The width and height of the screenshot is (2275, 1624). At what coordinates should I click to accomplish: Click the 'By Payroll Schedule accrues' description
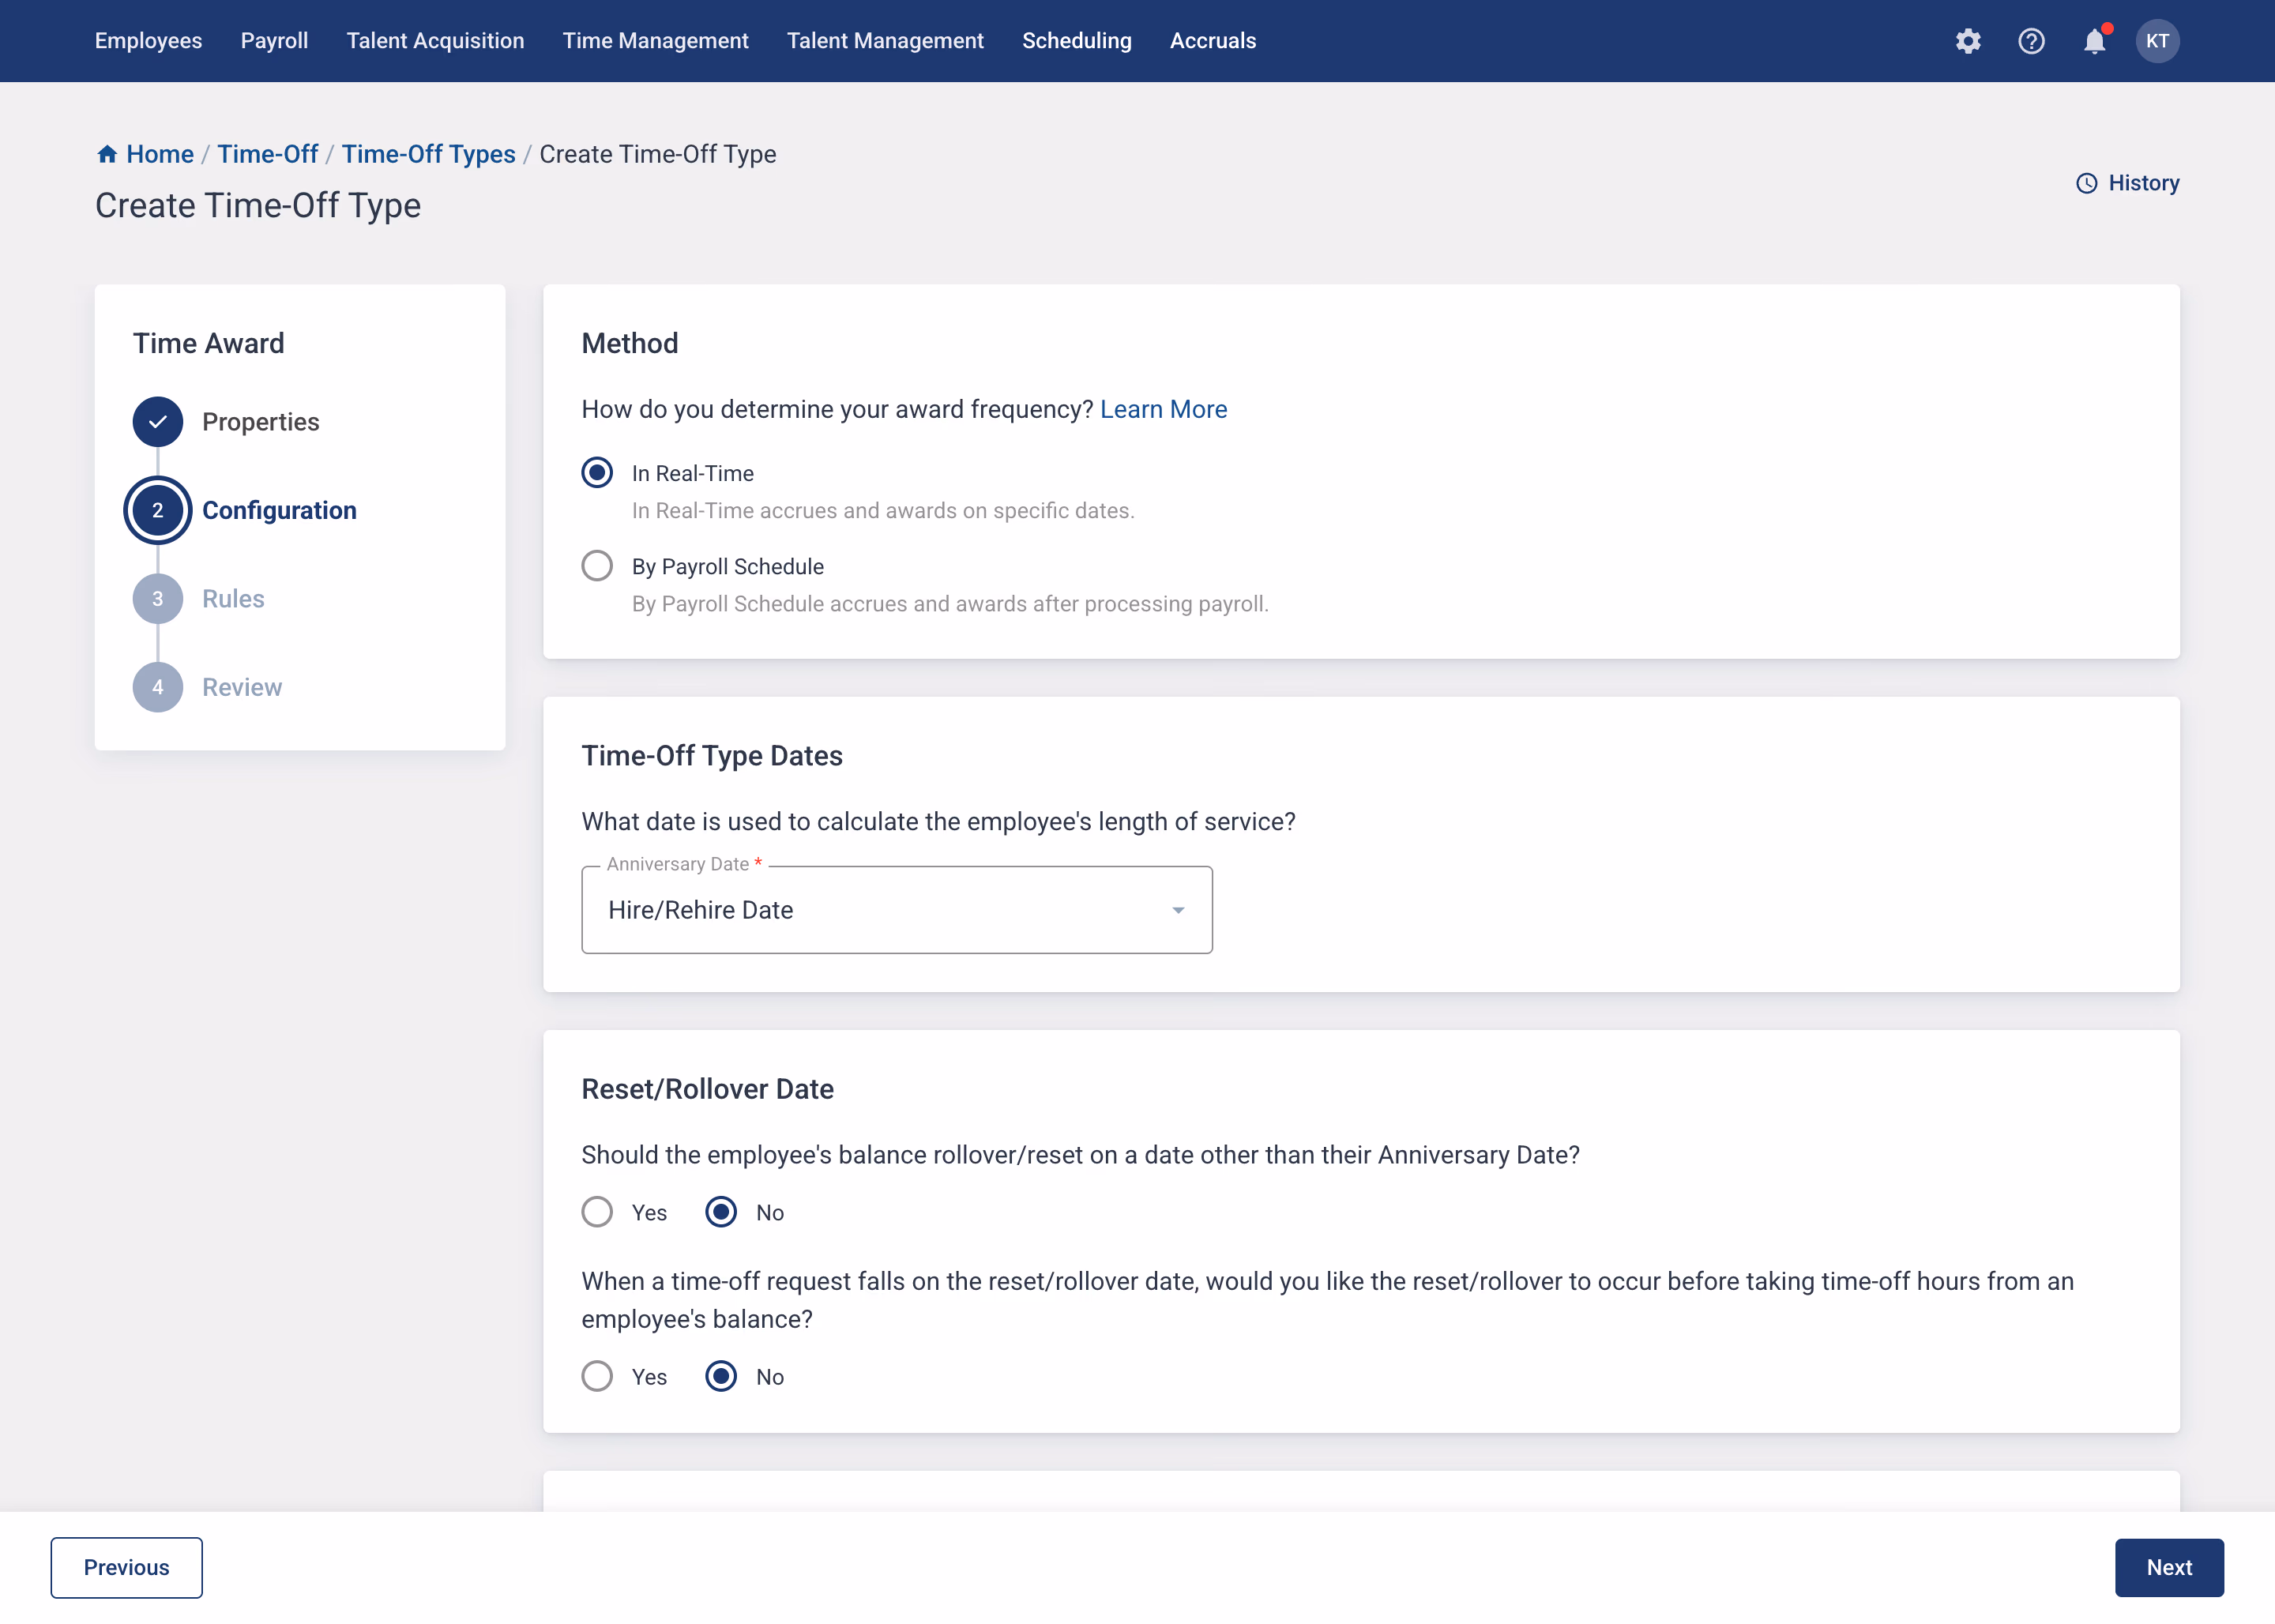pos(950,604)
